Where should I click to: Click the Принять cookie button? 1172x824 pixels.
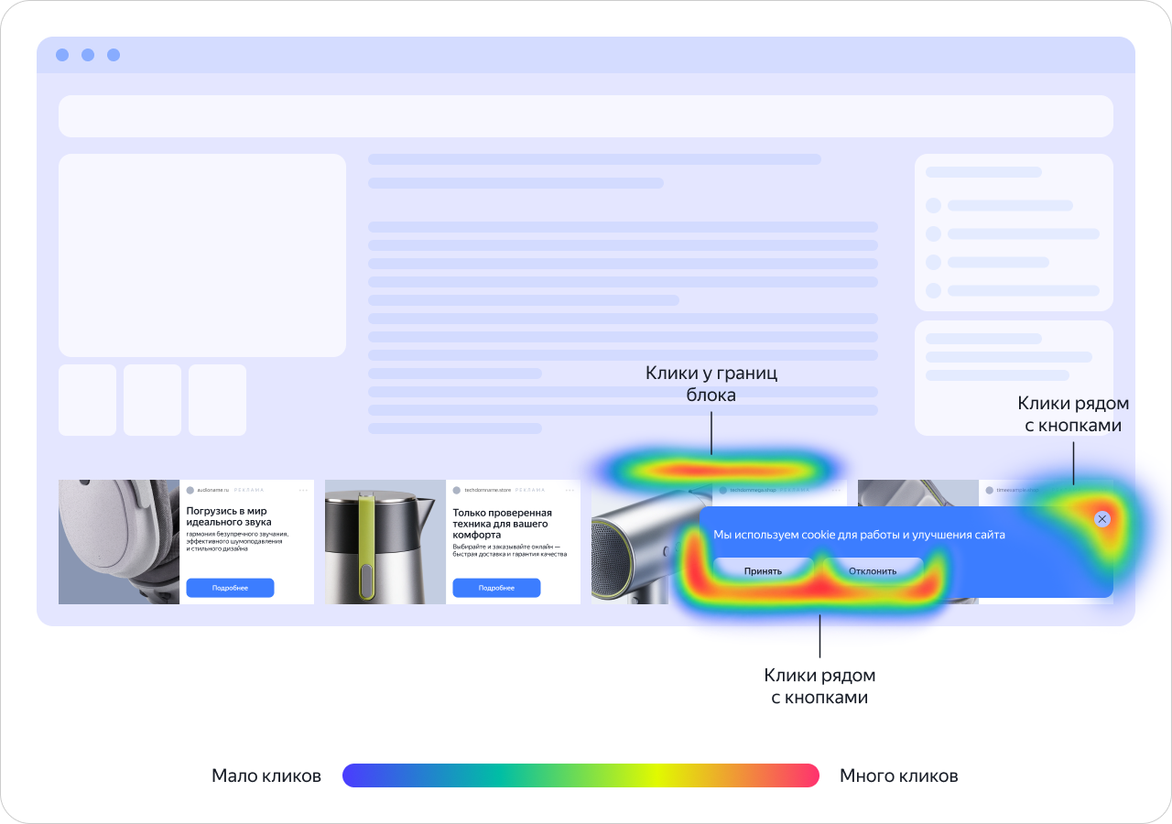pyautogui.click(x=763, y=570)
